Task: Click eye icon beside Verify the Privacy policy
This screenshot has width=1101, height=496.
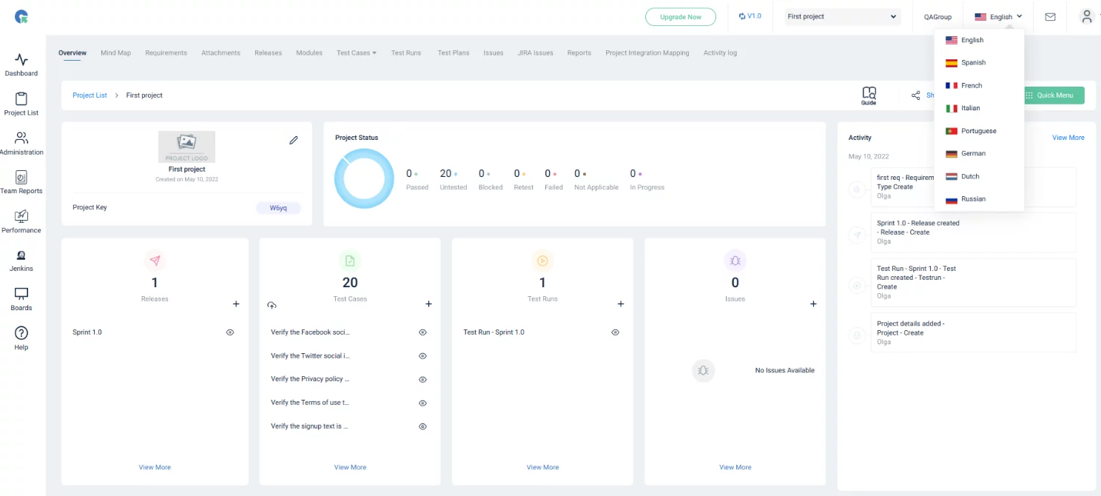Action: click(x=422, y=379)
